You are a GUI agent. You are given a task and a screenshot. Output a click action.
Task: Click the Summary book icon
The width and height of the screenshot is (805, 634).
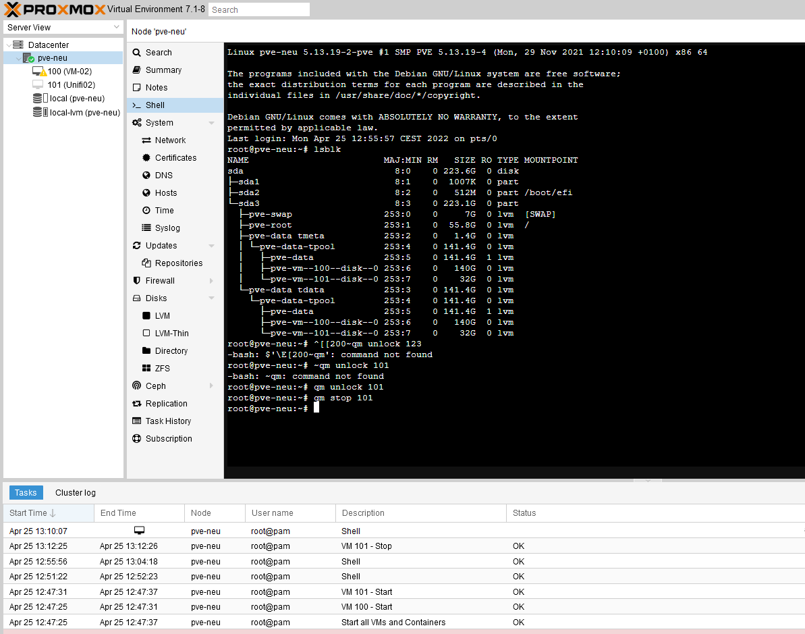coord(136,70)
